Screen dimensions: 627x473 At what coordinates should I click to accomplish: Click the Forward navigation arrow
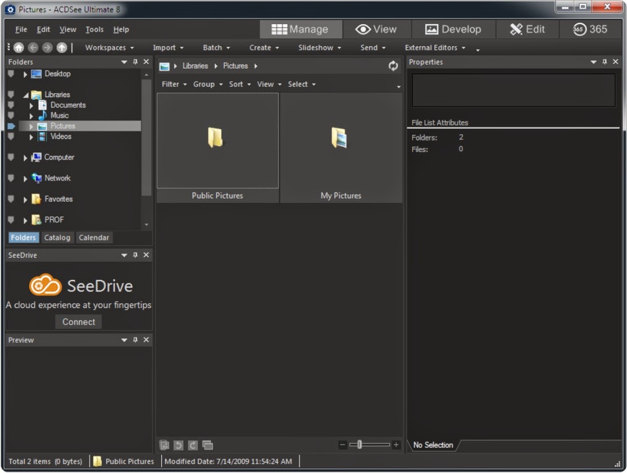pos(47,47)
